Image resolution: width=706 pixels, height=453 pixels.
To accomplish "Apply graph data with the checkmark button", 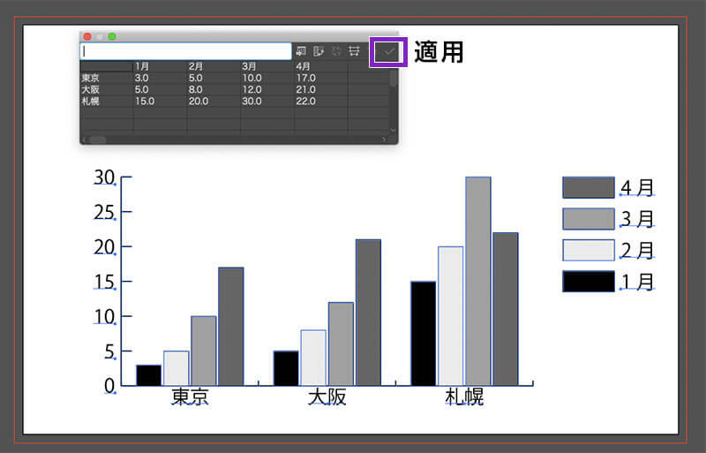I will (x=388, y=52).
